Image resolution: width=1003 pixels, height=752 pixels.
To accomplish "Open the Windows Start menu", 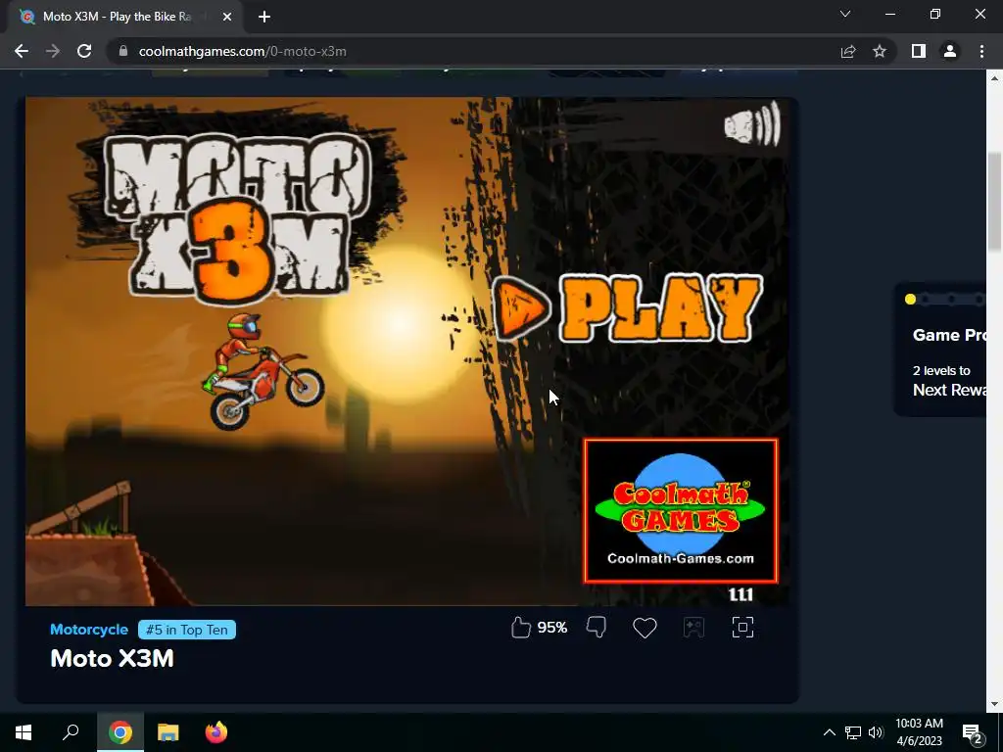I will (24, 732).
